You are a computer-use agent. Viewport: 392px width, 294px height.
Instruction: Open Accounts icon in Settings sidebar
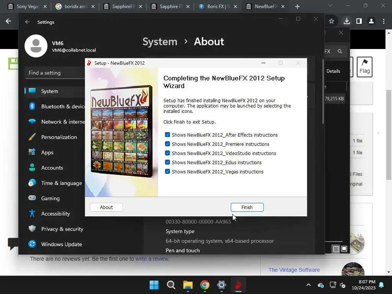(x=32, y=167)
